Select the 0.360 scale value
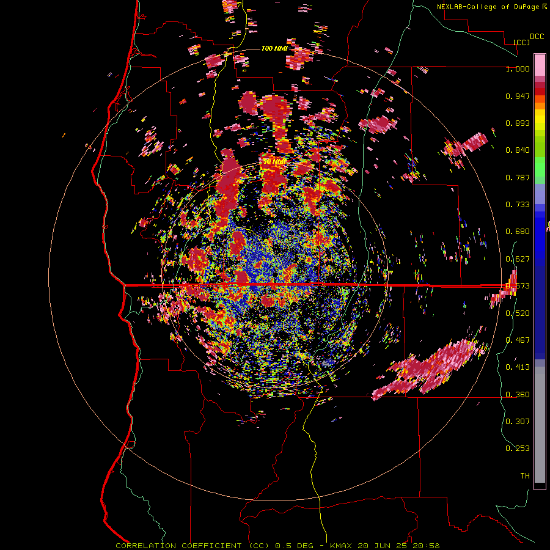 pyautogui.click(x=518, y=395)
